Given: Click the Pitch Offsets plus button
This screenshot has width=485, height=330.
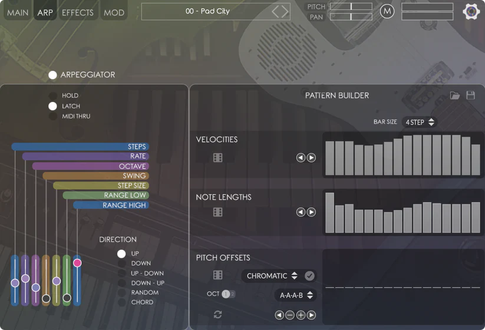Looking at the screenshot, I should (301, 315).
